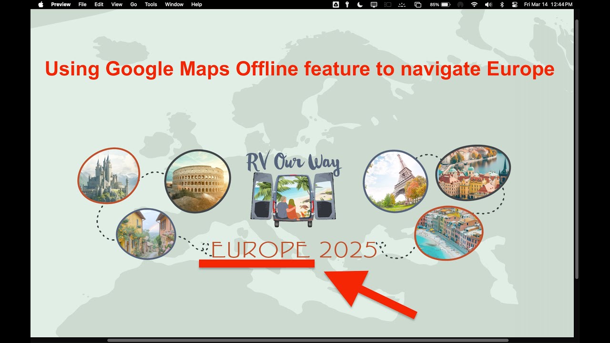This screenshot has height=343, width=610.
Task: Click the AirDrop menu bar icon
Action: click(460, 4)
